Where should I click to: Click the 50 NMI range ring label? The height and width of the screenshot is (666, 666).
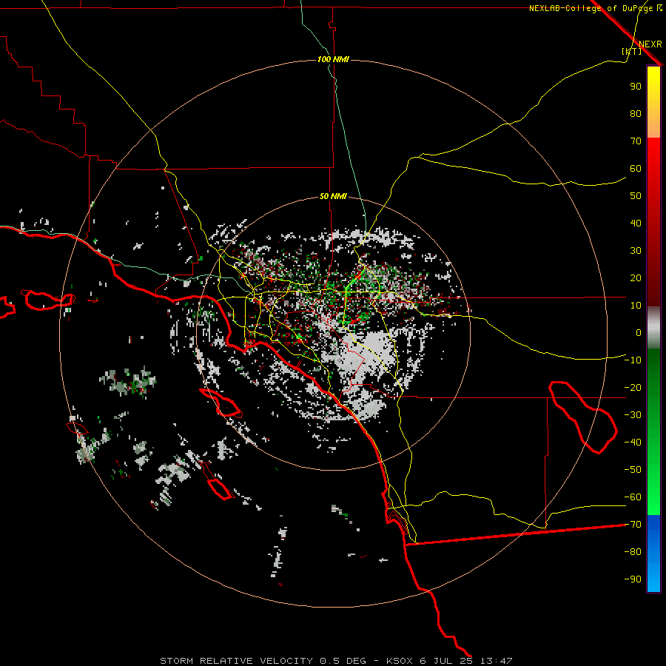click(x=333, y=196)
